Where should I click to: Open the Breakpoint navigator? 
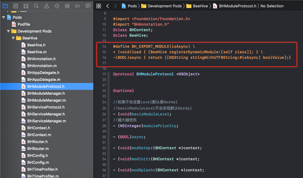pos(78,6)
